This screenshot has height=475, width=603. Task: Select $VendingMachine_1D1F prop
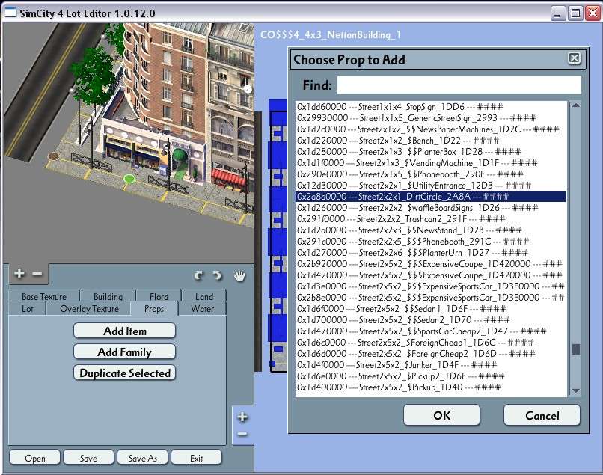431,162
